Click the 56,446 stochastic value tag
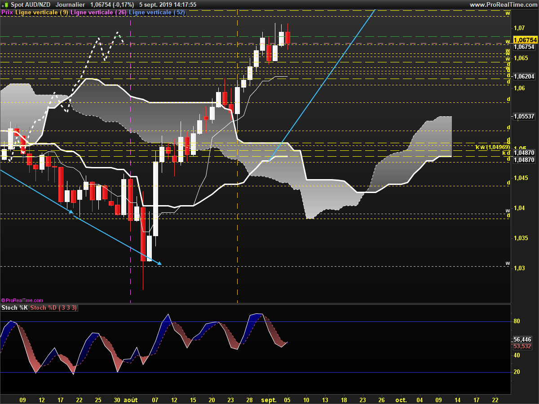This screenshot has height=404, width=539. point(522,340)
